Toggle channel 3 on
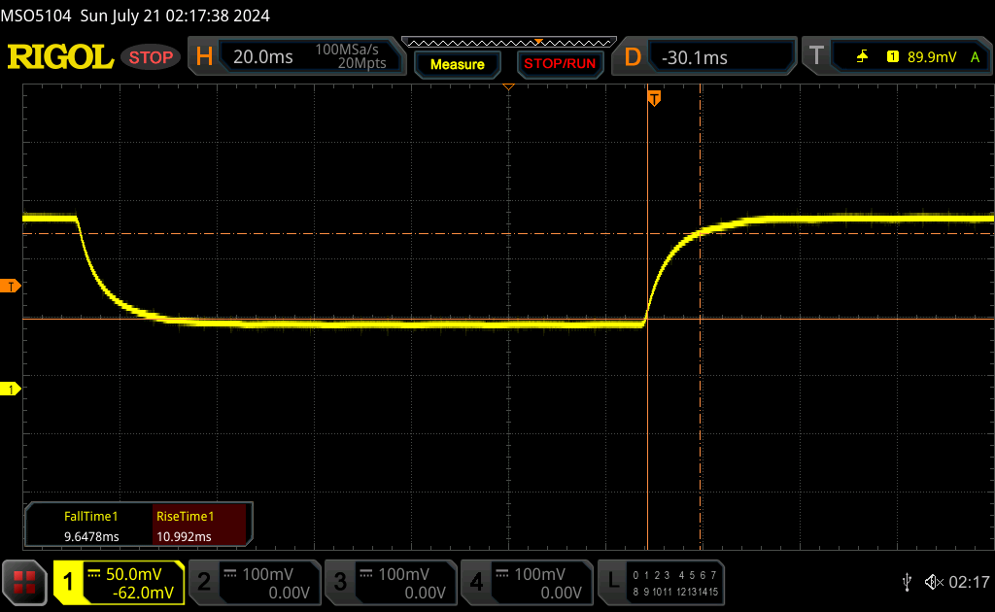995x612 pixels. click(x=340, y=582)
